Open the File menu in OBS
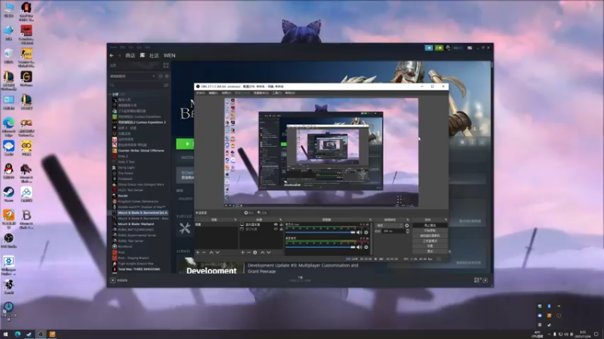This screenshot has width=604, height=339. [201, 93]
